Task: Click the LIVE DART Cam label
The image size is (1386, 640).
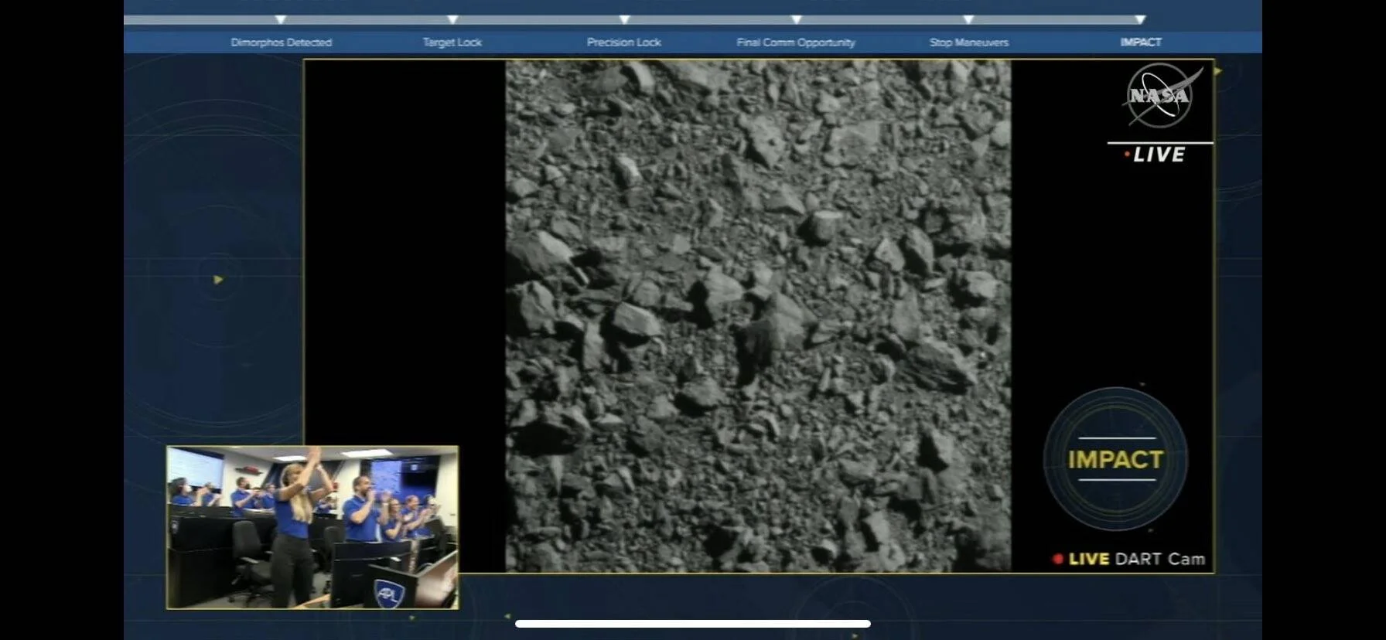Action: [1128, 559]
